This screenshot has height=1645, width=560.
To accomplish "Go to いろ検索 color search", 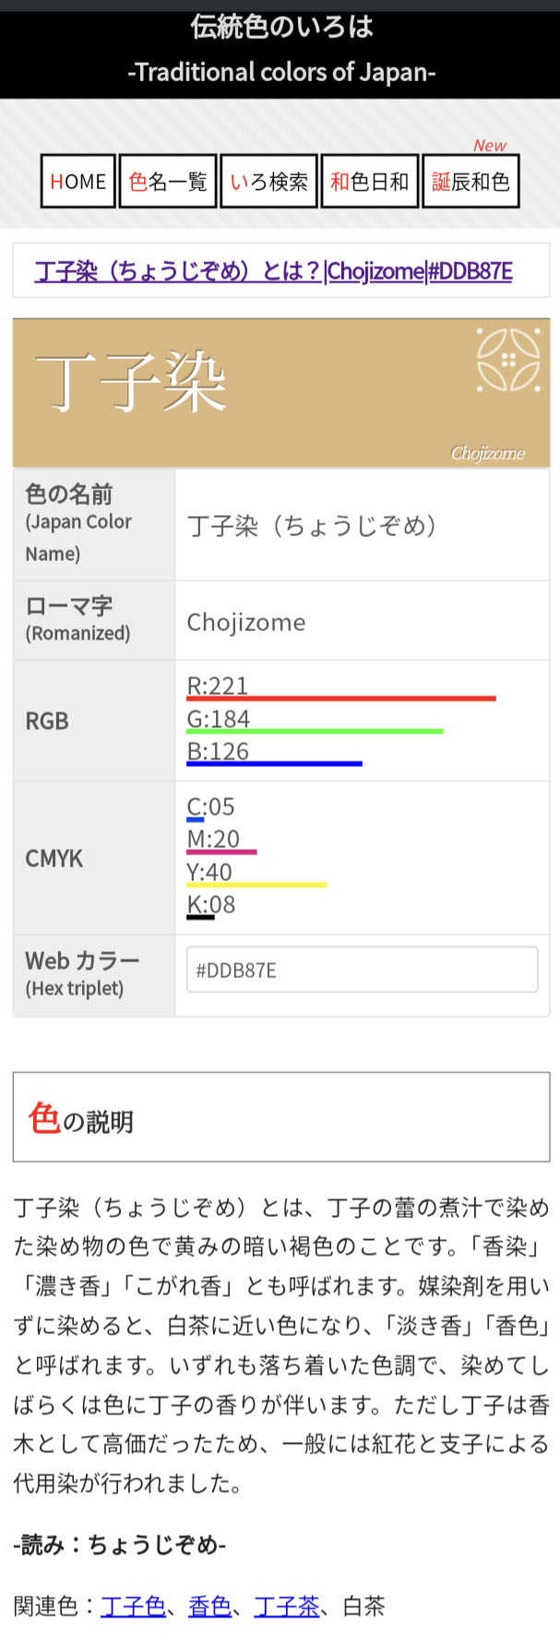I will pyautogui.click(x=268, y=182).
